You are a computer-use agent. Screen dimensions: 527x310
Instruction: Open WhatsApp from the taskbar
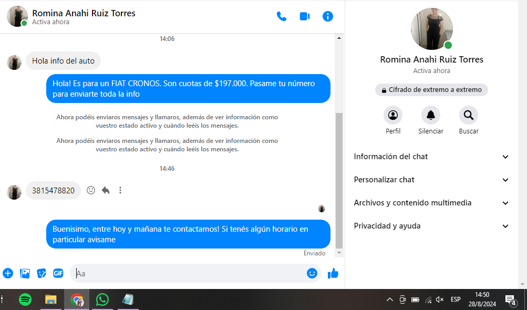pyautogui.click(x=102, y=299)
